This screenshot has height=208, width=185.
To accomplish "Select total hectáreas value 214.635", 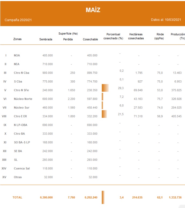I will coord(137,197).
